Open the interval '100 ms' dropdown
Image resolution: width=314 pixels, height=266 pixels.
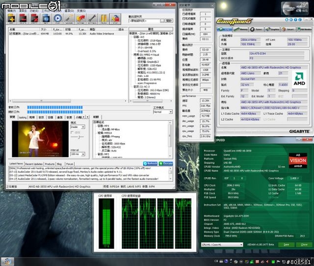(x=78, y=154)
